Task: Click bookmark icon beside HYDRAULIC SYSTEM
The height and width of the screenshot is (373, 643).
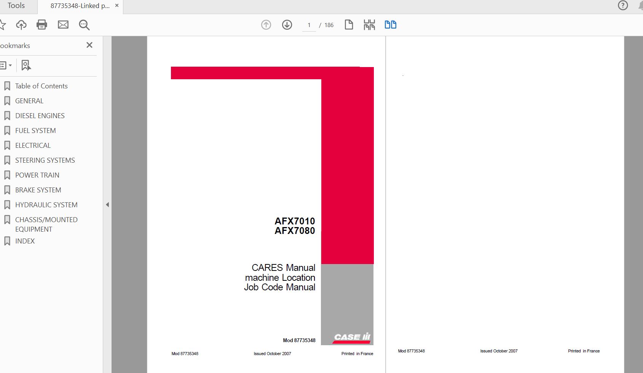Action: click(7, 205)
